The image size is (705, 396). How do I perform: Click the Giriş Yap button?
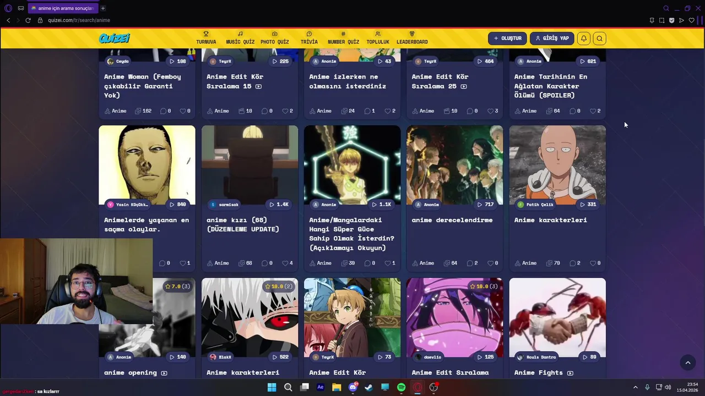point(552,38)
